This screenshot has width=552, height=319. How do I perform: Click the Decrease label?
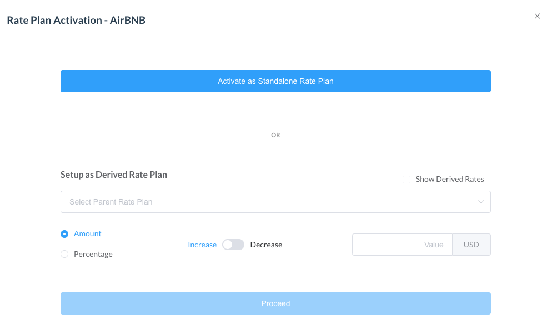pos(266,245)
